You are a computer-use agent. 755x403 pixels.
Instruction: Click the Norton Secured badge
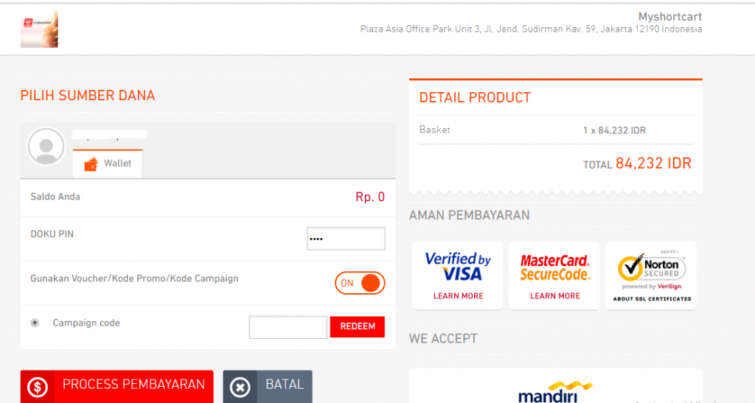pos(651,270)
